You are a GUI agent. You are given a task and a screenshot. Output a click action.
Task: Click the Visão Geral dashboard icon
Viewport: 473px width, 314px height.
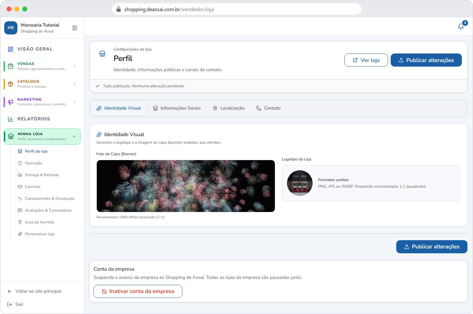pyautogui.click(x=10, y=49)
